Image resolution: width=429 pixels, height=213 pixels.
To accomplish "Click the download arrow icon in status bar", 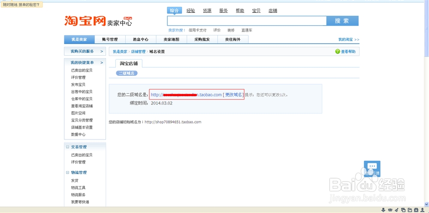I will tap(383, 210).
